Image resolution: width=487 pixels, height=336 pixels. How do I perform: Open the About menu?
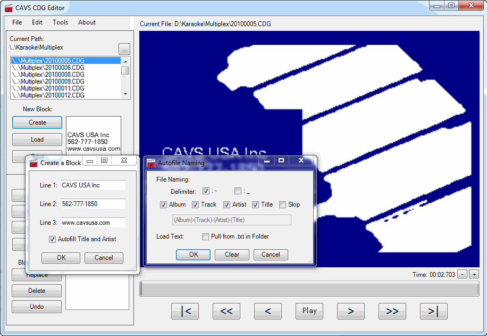click(87, 22)
